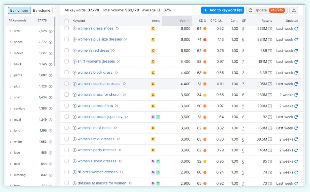
Task: Click double arrow next to women's party dresses
Action: [120, 150]
